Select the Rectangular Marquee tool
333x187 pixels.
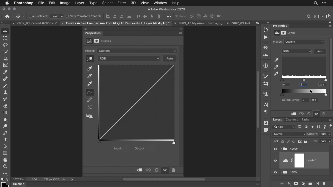[x=5, y=38]
